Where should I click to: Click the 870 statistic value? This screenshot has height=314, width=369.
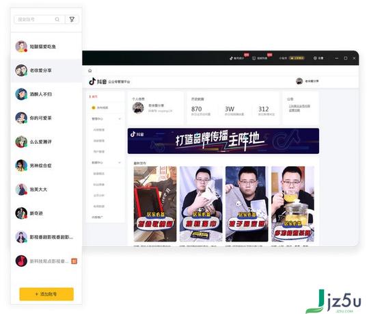[x=196, y=109]
